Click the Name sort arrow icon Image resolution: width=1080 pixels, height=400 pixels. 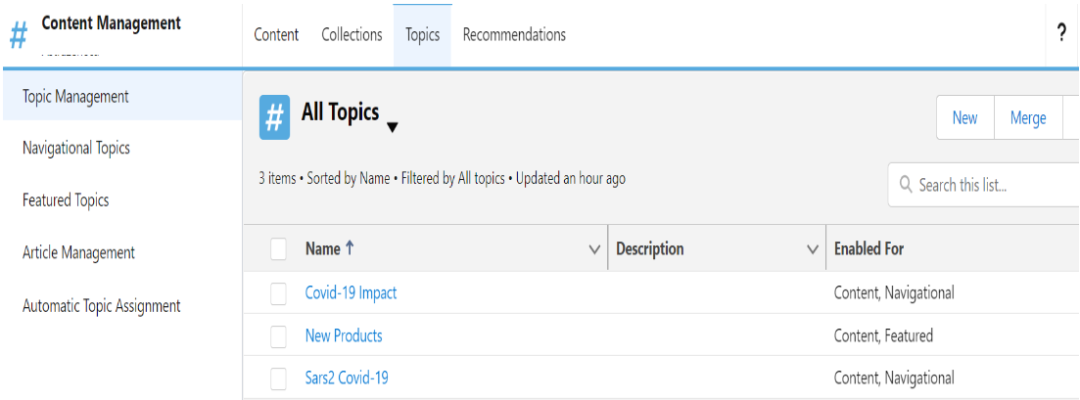click(x=350, y=248)
